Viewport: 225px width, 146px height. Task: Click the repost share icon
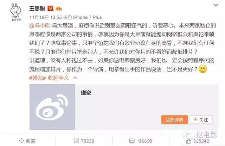coord(76,141)
